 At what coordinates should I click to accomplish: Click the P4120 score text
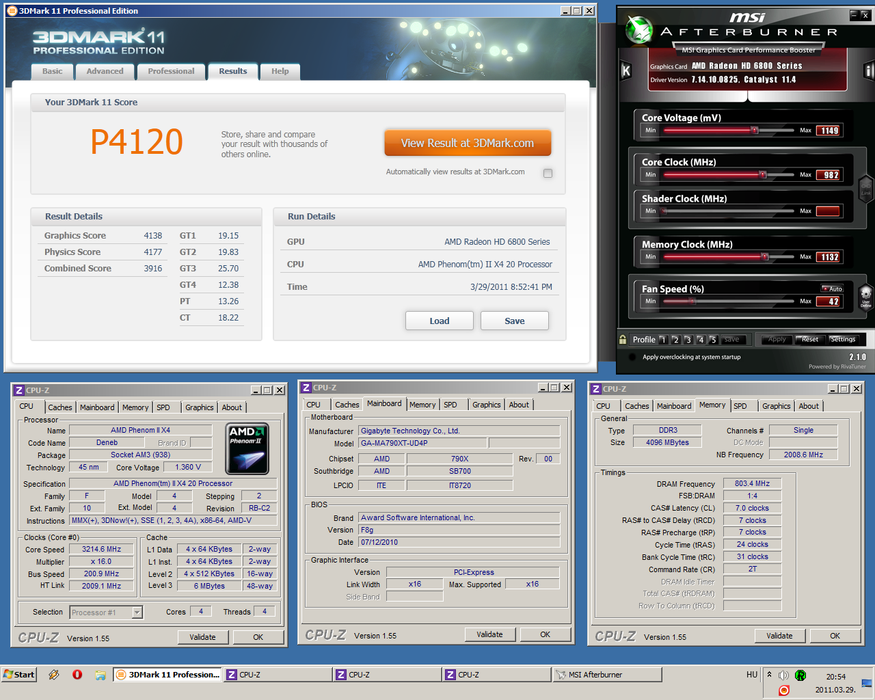coord(137,142)
